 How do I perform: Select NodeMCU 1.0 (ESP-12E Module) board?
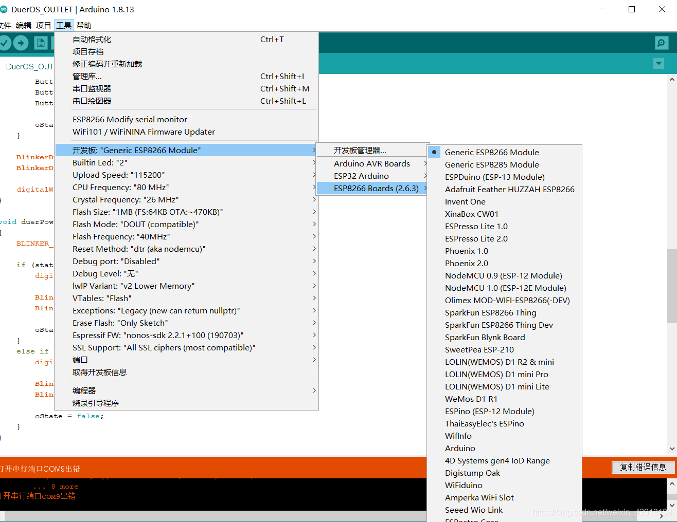[505, 288]
